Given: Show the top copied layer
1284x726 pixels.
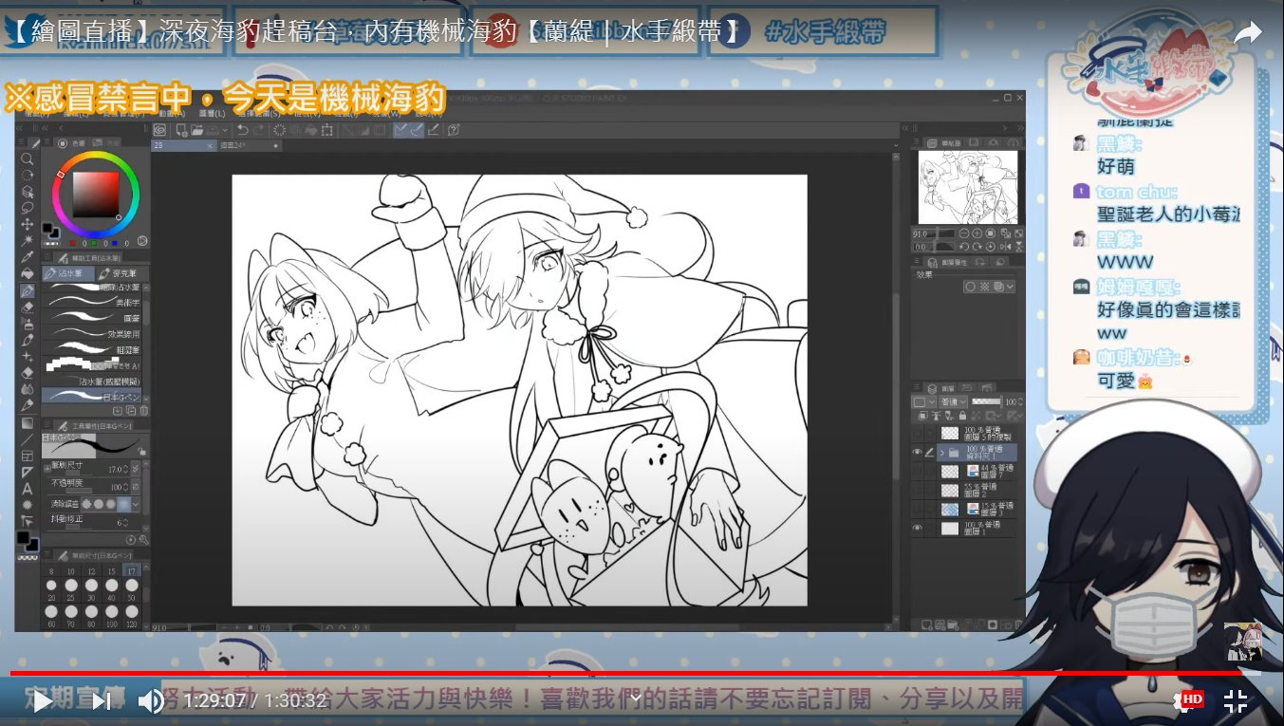Looking at the screenshot, I should pos(917,433).
